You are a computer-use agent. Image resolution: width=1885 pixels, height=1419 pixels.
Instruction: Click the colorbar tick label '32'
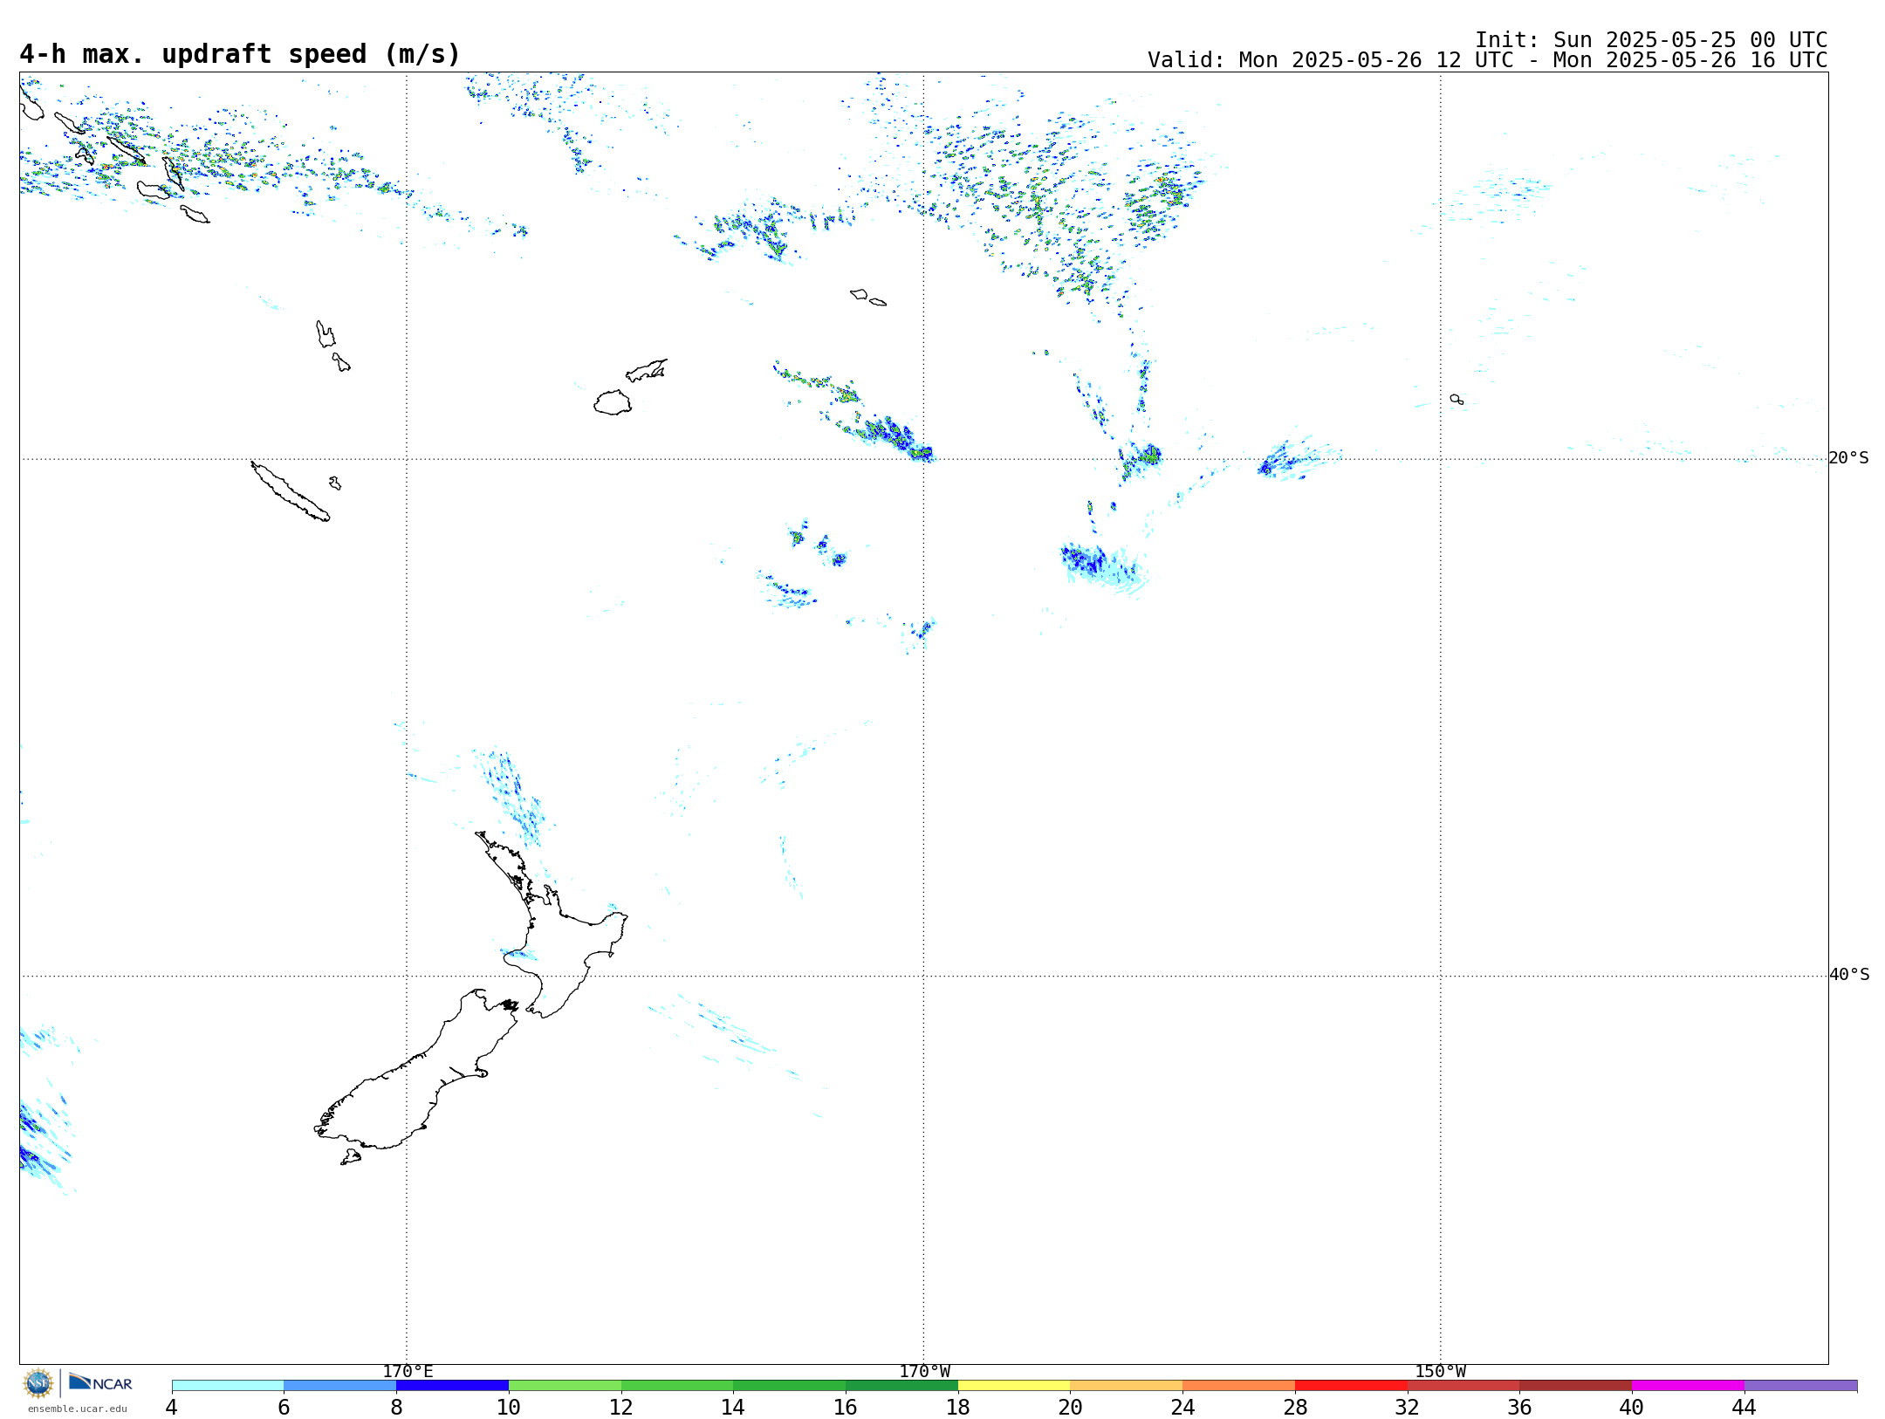pos(1408,1407)
